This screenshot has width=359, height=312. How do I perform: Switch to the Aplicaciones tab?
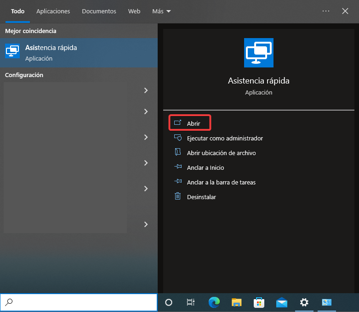pyautogui.click(x=53, y=11)
